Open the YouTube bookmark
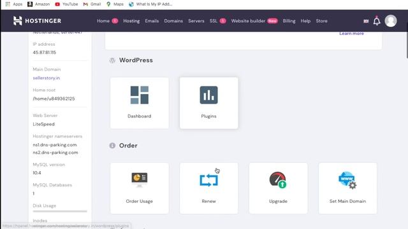Viewport: 408px width, 229px height. click(x=66, y=4)
